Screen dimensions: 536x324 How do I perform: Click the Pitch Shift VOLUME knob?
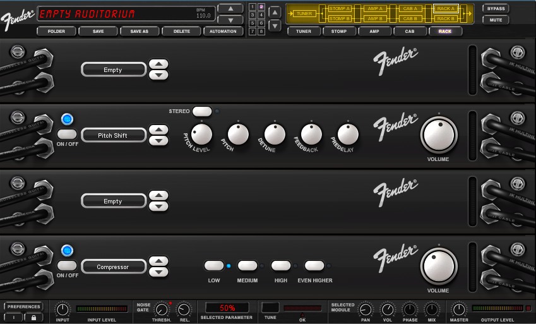click(439, 135)
